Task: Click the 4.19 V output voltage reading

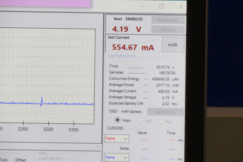Action: tap(127, 29)
